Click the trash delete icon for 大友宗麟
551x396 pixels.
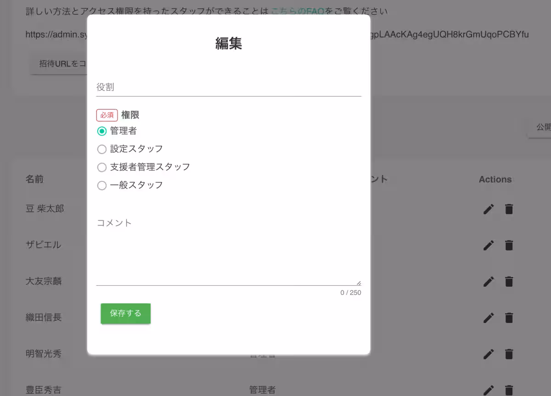(x=509, y=281)
